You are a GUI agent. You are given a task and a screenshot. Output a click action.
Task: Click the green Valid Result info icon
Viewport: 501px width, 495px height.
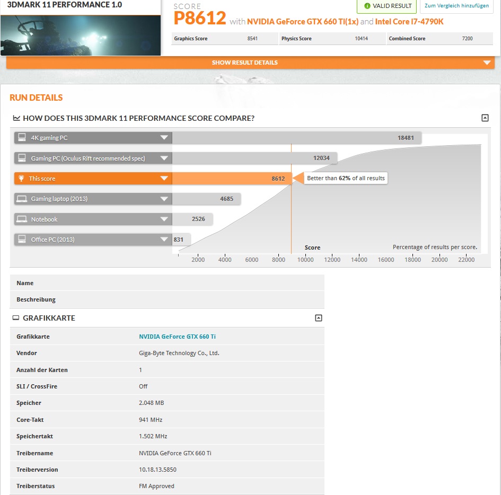tap(367, 6)
